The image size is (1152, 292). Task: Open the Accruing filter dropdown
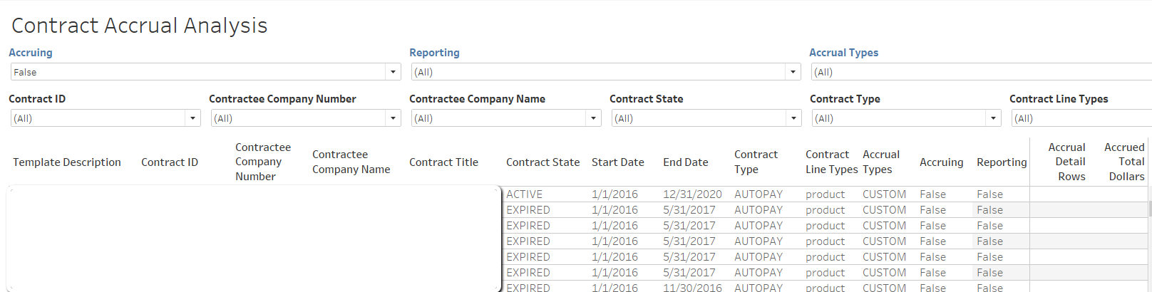click(393, 72)
